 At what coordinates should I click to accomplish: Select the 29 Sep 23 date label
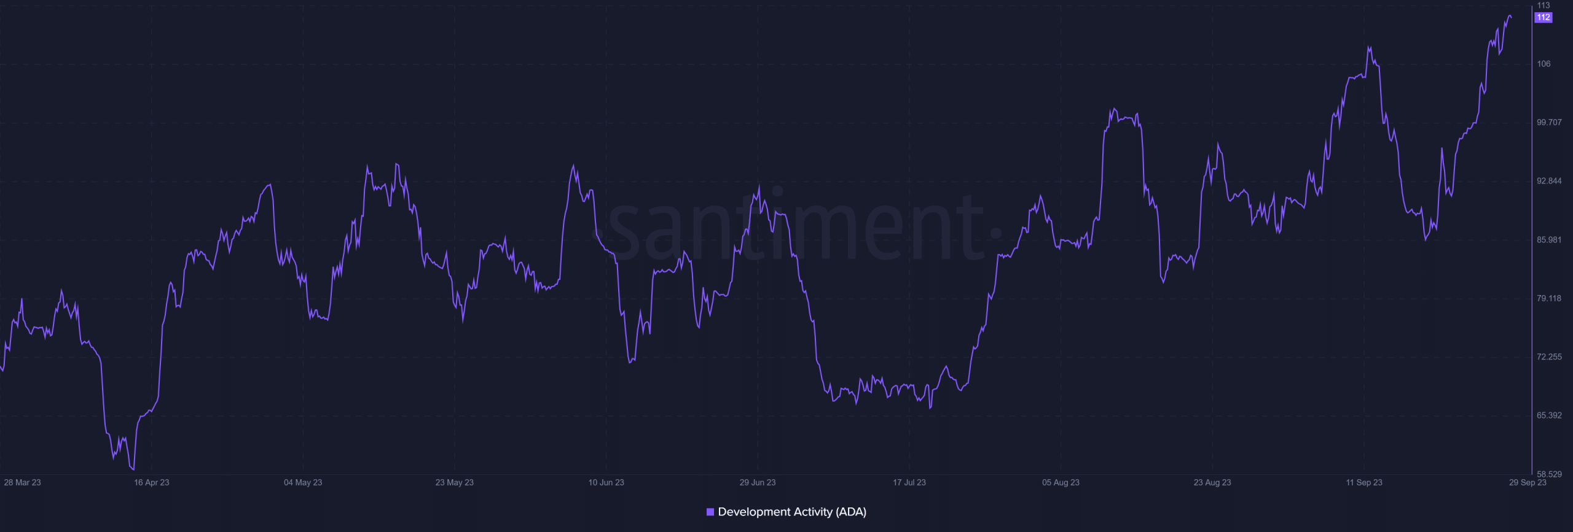click(1528, 482)
